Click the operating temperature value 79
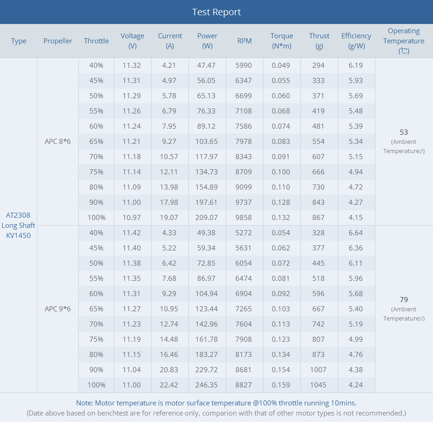The width and height of the screenshot is (433, 422). pyautogui.click(x=404, y=300)
